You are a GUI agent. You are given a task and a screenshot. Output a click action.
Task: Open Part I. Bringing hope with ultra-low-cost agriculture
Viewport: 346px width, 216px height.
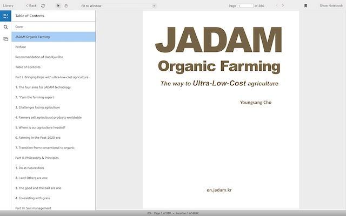coord(54,77)
